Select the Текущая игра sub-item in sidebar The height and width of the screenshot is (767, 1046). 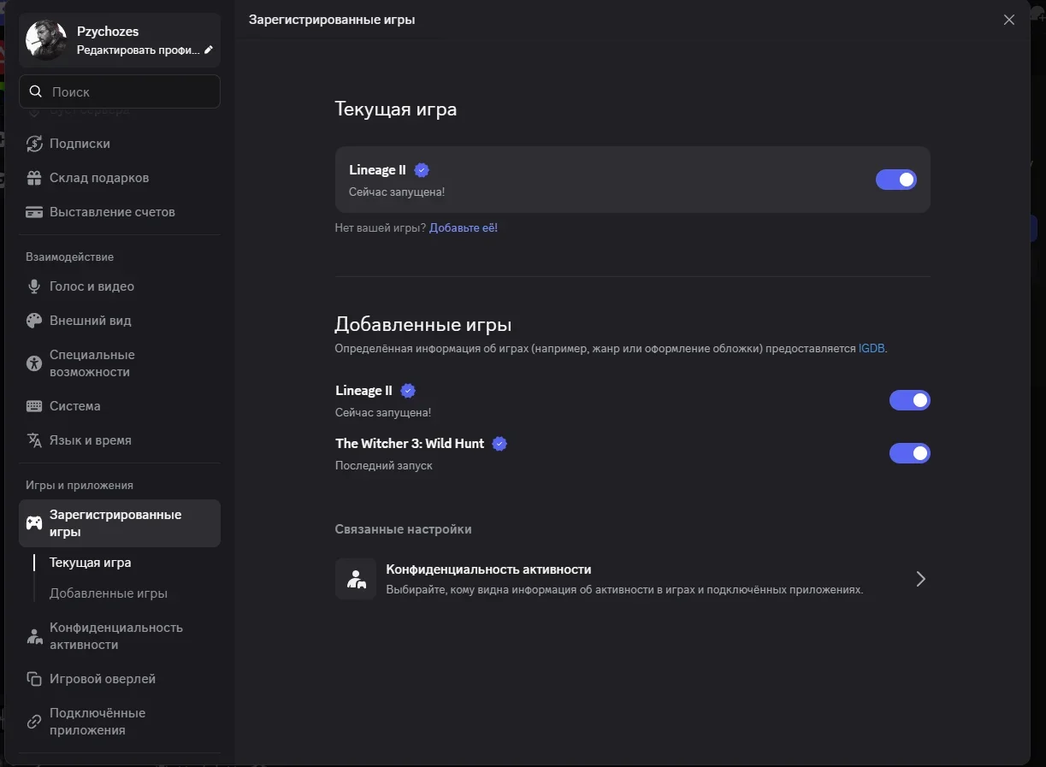click(x=91, y=563)
